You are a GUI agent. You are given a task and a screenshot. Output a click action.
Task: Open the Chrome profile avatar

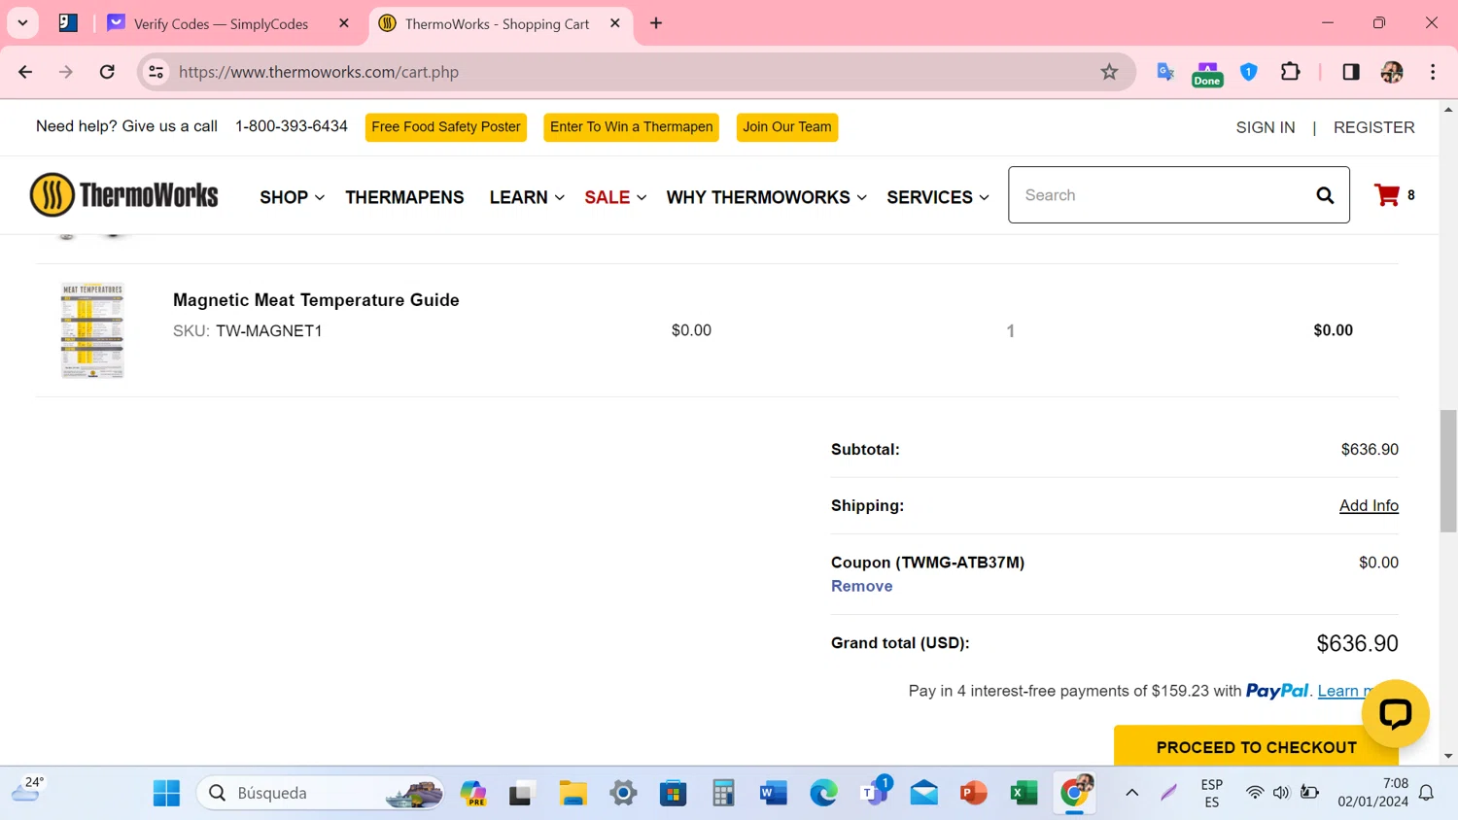1392,72
